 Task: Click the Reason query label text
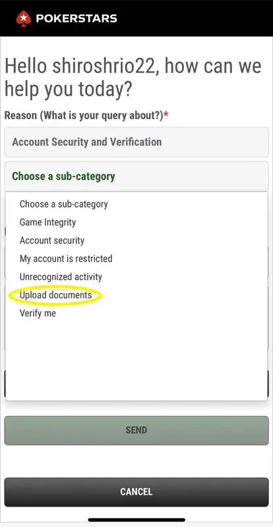[x=84, y=115]
